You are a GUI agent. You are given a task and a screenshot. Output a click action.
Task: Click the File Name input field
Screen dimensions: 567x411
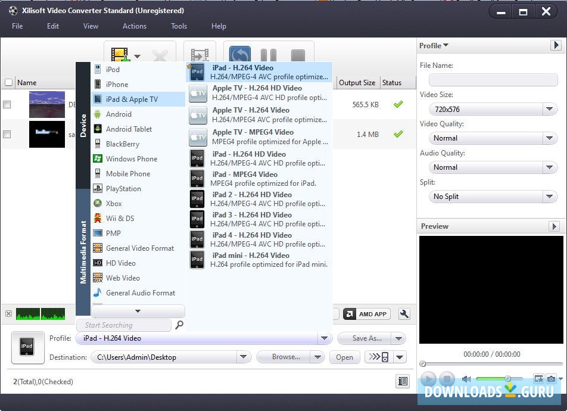(x=493, y=80)
